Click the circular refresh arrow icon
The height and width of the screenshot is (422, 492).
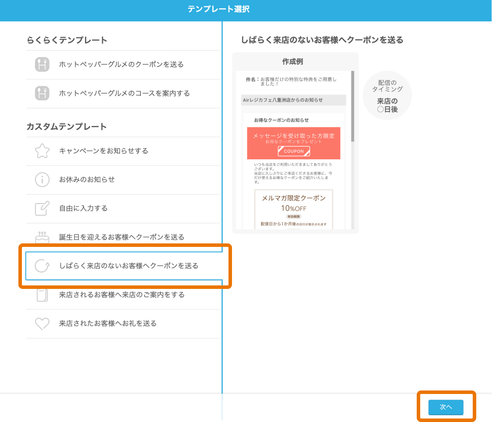click(x=42, y=266)
